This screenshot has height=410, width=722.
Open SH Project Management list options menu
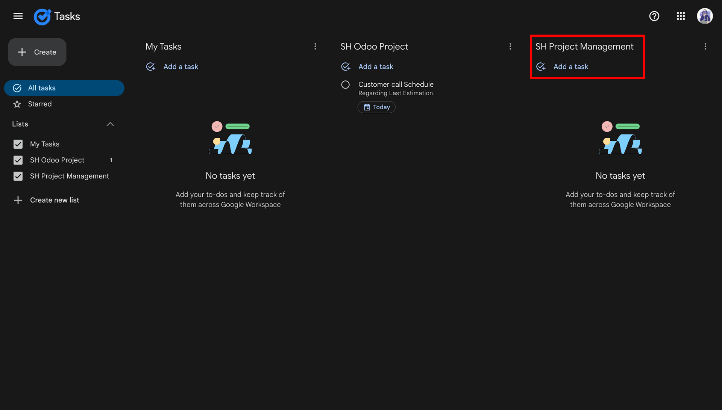point(705,47)
